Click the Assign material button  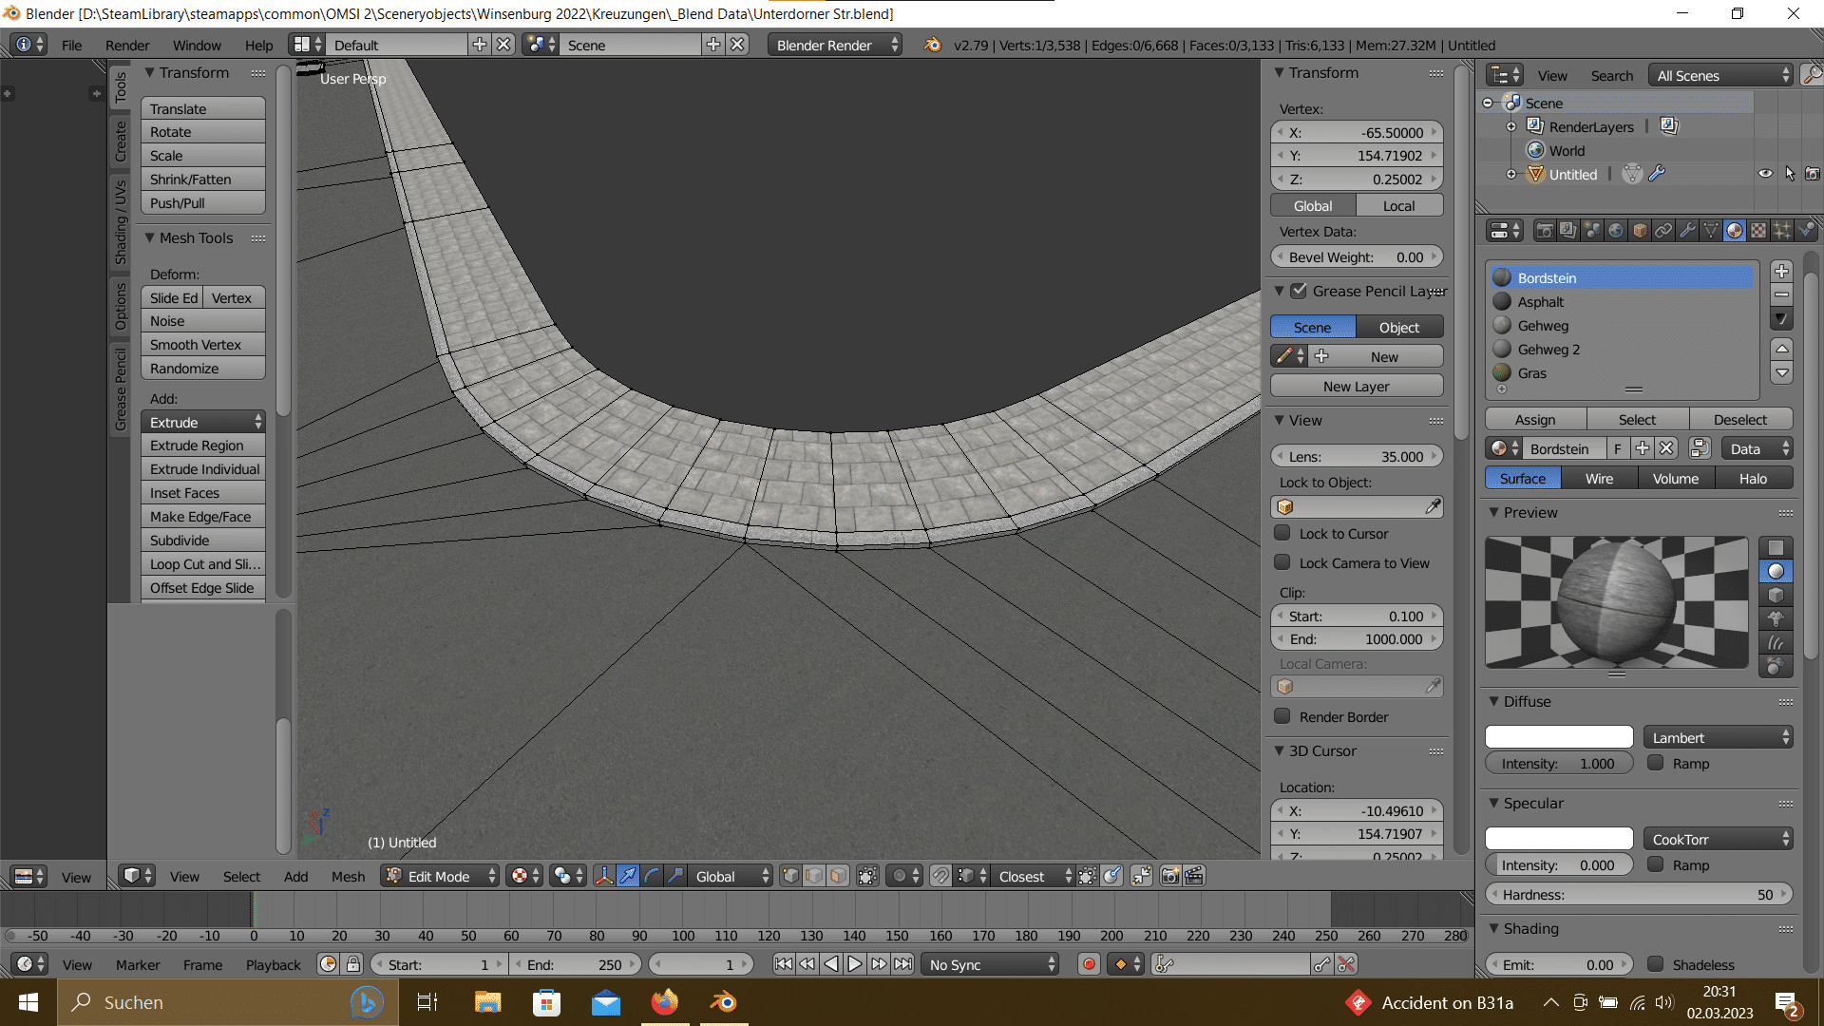(1535, 419)
